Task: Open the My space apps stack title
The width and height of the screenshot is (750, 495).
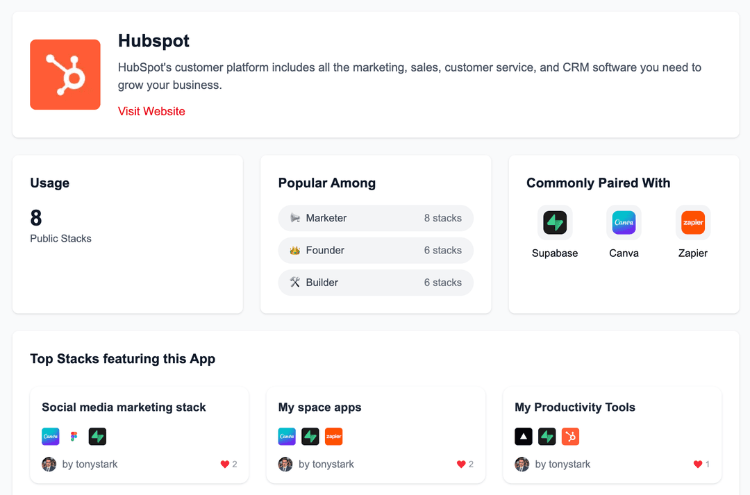Action: point(319,407)
